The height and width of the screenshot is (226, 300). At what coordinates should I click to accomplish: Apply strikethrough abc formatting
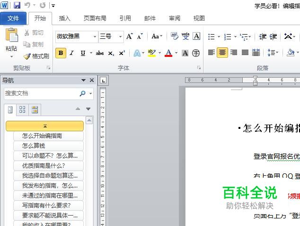tap(100, 53)
